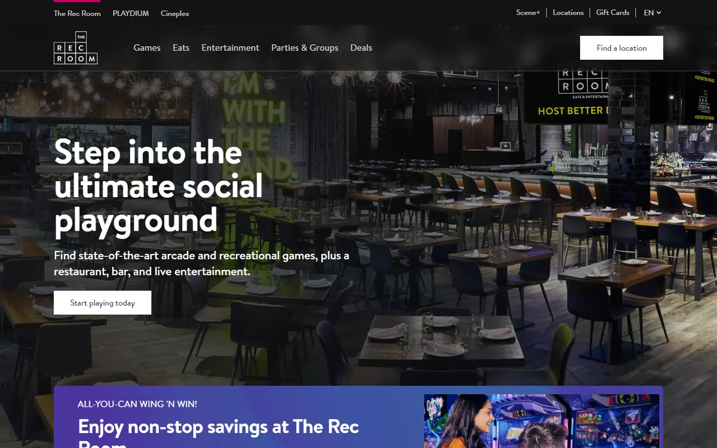Click The Rec Room logo icon
The height and width of the screenshot is (448, 717).
[75, 48]
